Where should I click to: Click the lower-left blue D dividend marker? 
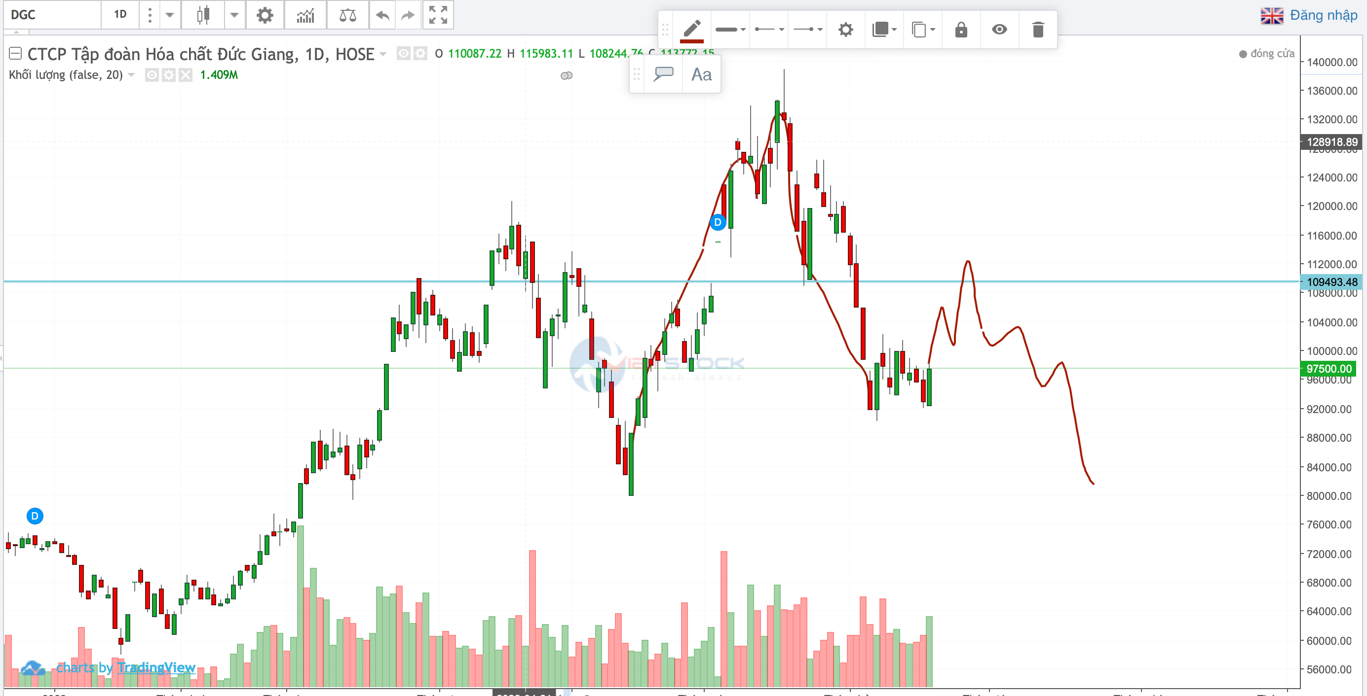tap(35, 516)
